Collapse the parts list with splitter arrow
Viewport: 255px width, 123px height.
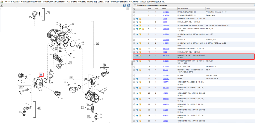(132, 63)
